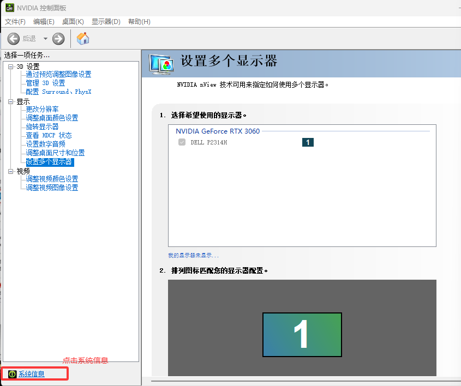
Task: Click the back arrow navigation icon
Action: (13, 39)
